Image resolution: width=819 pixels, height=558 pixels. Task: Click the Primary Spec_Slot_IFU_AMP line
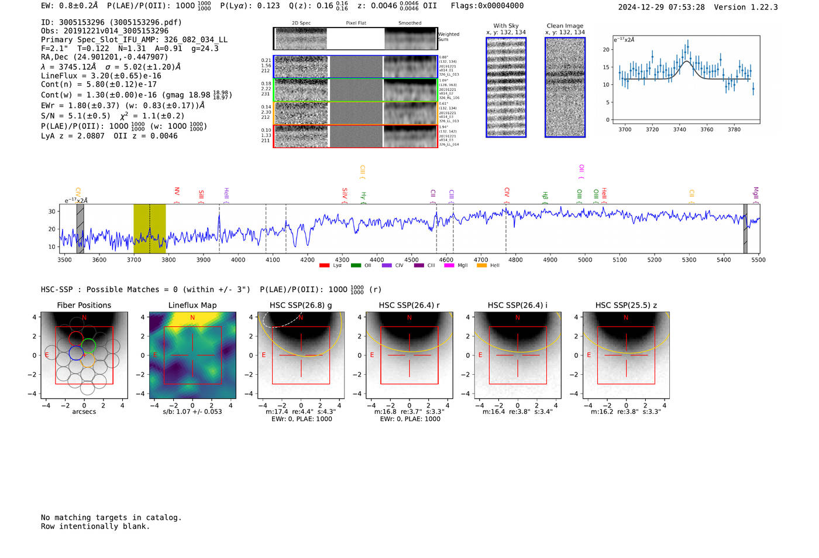(x=135, y=40)
